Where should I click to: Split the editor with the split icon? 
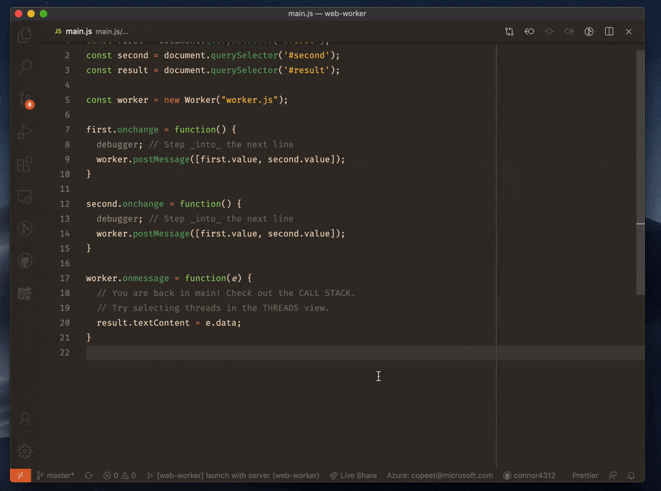click(x=609, y=31)
